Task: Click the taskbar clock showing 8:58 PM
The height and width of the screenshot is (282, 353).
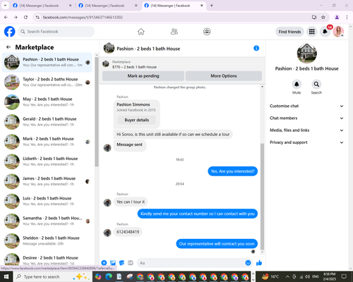Action: (x=329, y=276)
